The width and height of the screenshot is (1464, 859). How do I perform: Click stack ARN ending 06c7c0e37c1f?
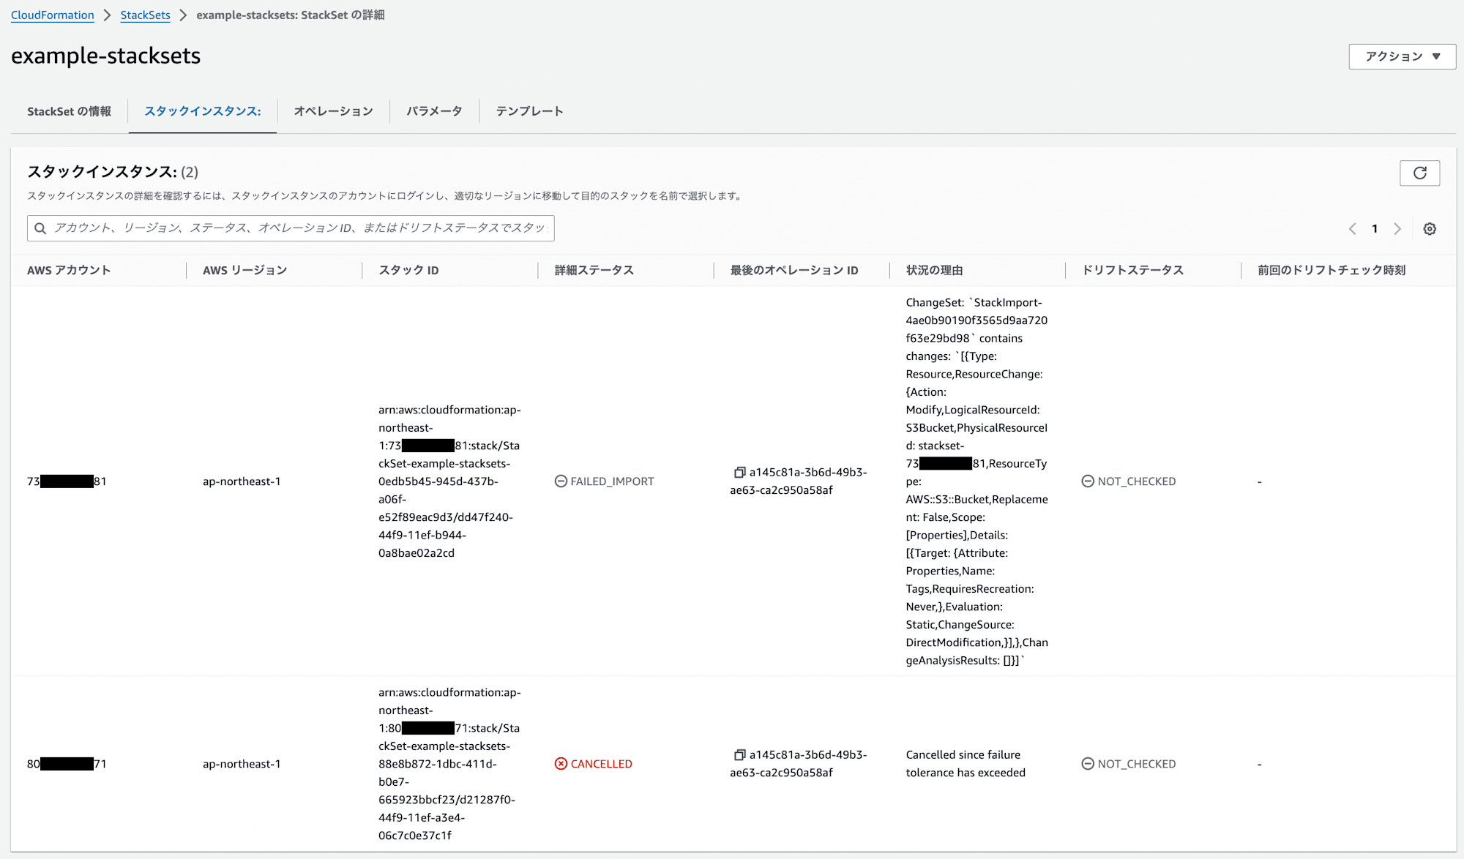tap(449, 764)
